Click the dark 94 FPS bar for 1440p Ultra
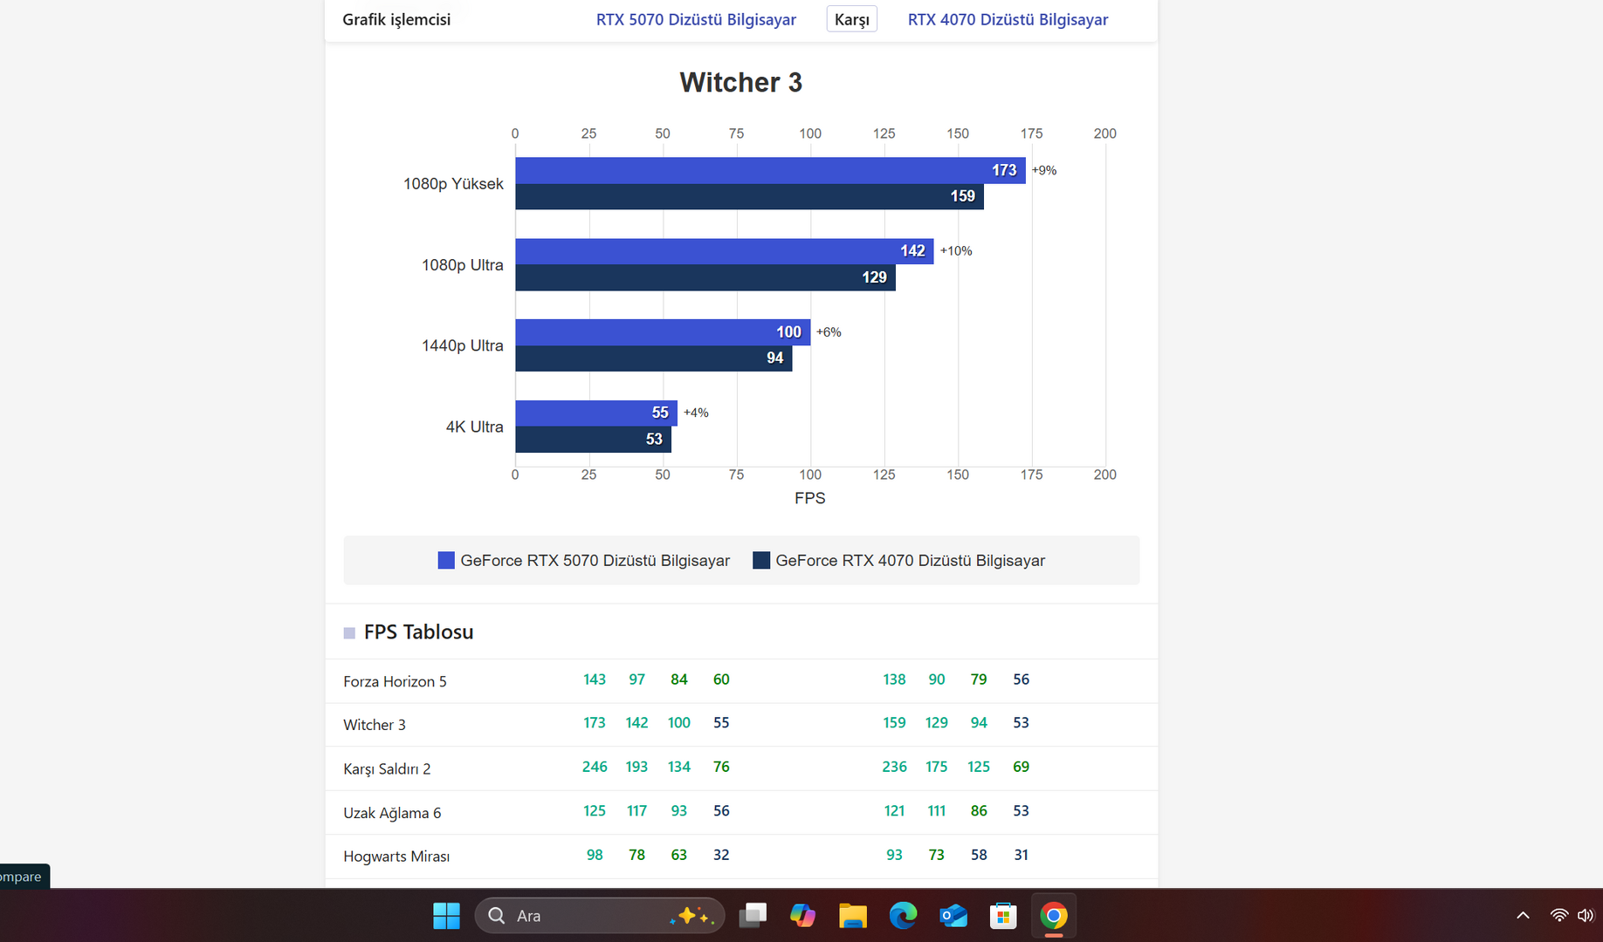Screen dimensions: 1603x942 tap(654, 358)
